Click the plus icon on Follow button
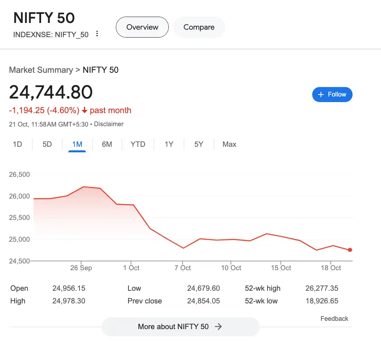 (x=321, y=95)
